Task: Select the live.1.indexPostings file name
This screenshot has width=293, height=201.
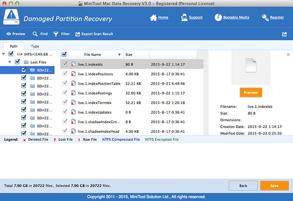Action: click(x=95, y=93)
